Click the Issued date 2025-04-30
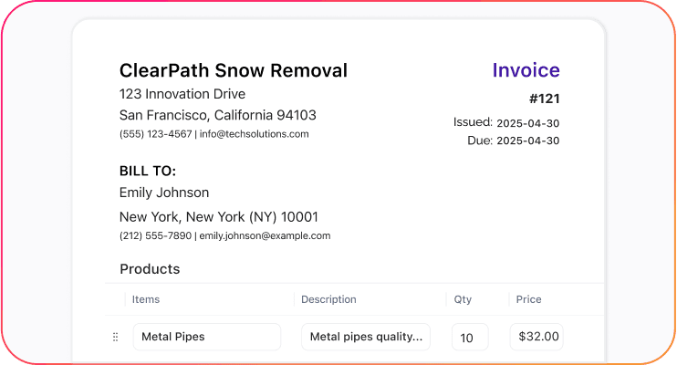 [528, 123]
